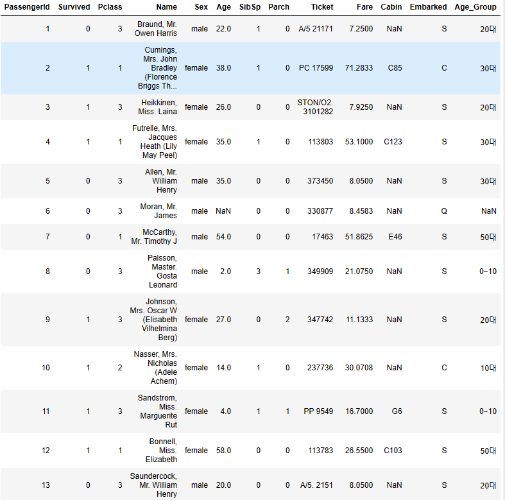Click the SibSp column header
This screenshot has height=500, width=505.
[250, 7]
